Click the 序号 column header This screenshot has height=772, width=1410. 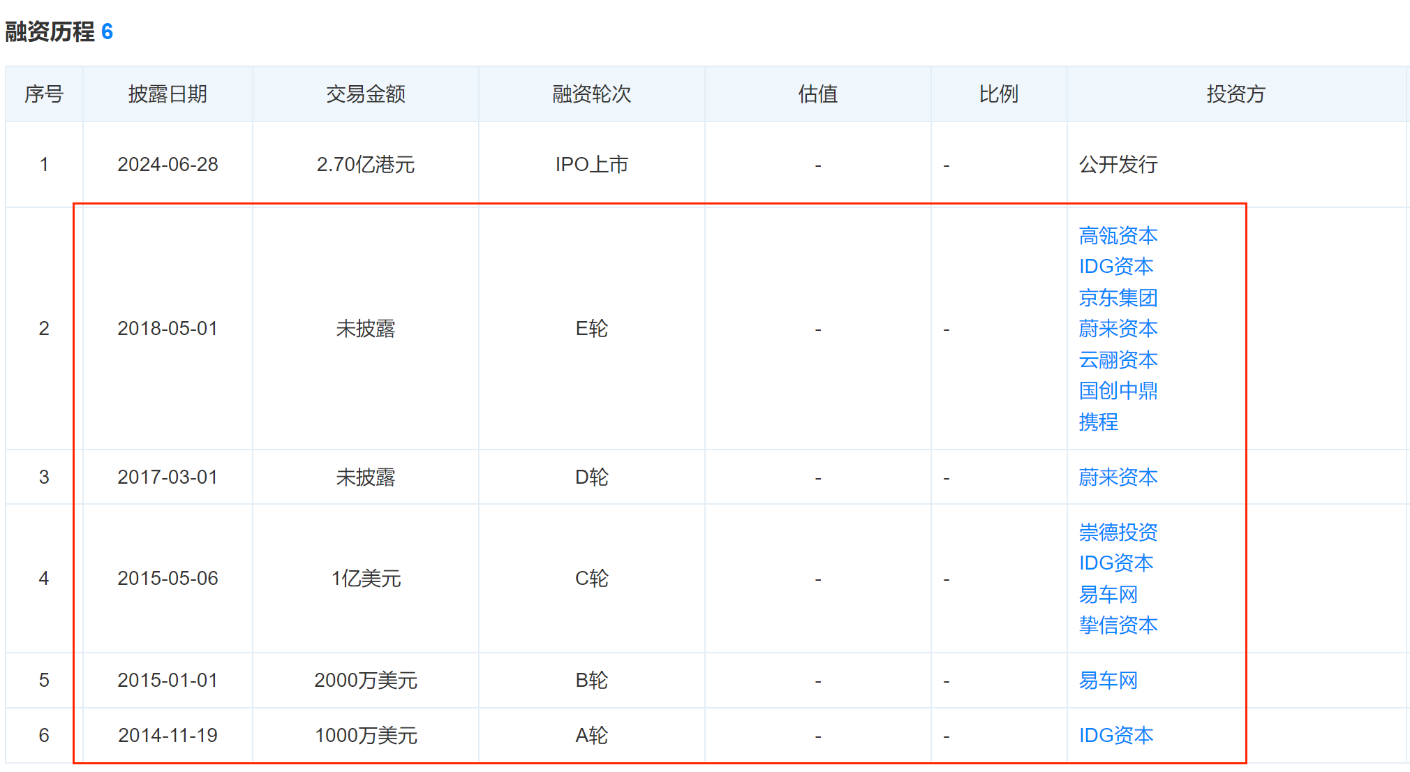[44, 94]
